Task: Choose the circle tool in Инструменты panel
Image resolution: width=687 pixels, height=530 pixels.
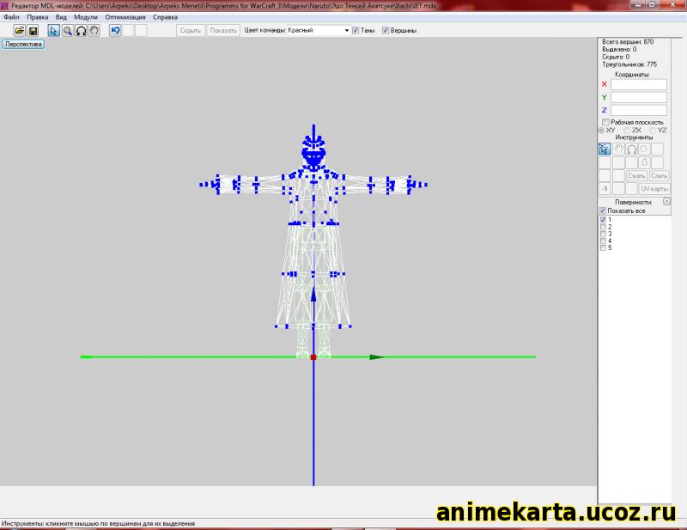Action: (644, 149)
